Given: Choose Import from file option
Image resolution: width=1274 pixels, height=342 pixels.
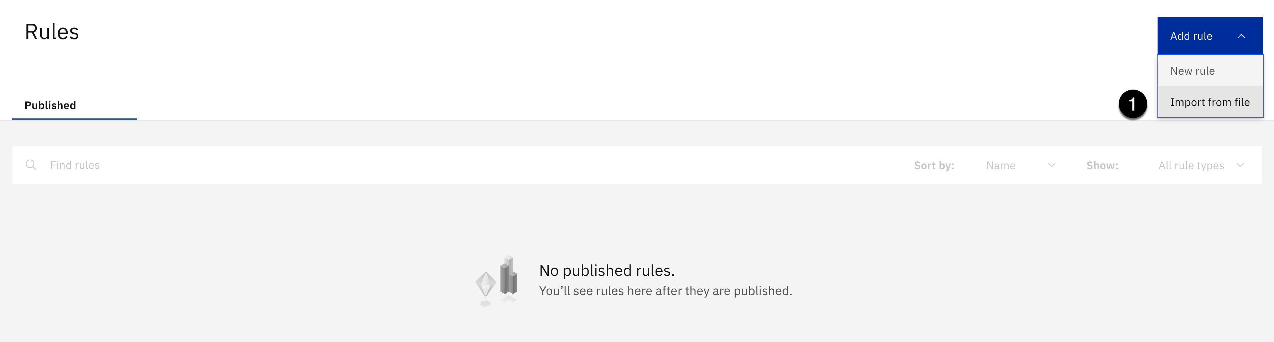Looking at the screenshot, I should (x=1210, y=102).
